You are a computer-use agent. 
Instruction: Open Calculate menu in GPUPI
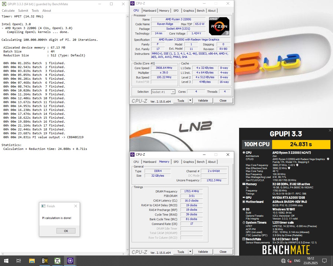8,11
